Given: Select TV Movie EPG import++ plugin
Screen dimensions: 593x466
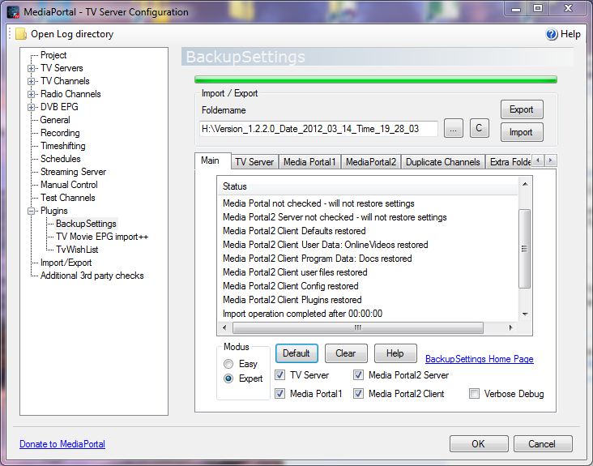Looking at the screenshot, I should coord(102,237).
